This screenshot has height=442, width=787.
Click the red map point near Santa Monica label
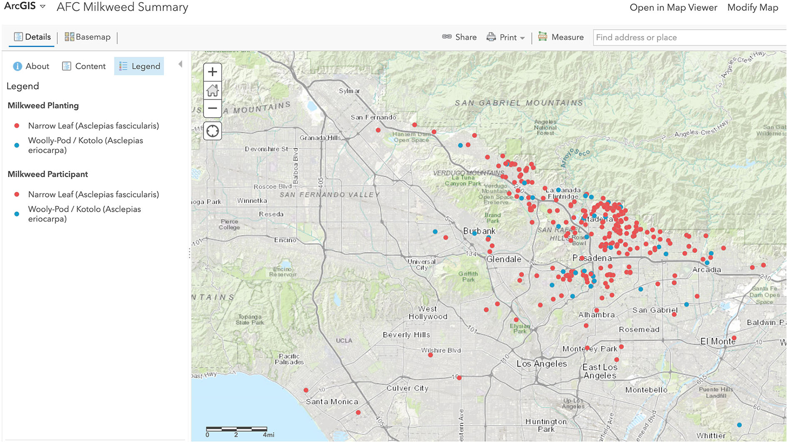[x=306, y=390]
